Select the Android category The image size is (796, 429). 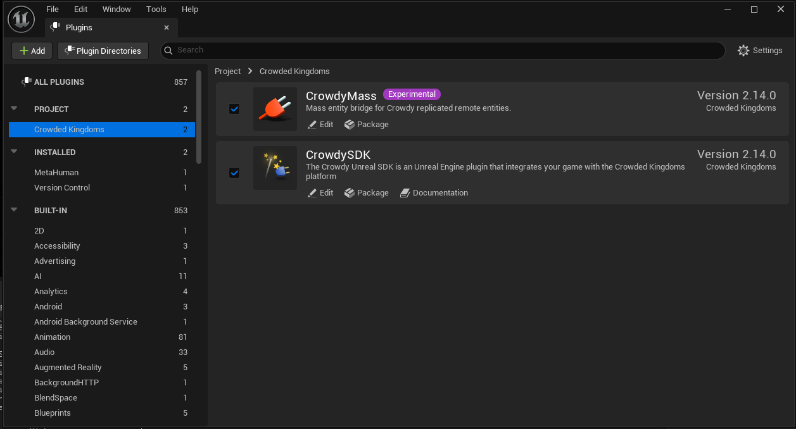(x=102, y=306)
